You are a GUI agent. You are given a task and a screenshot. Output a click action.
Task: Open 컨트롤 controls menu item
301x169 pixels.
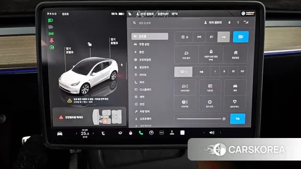150,36
